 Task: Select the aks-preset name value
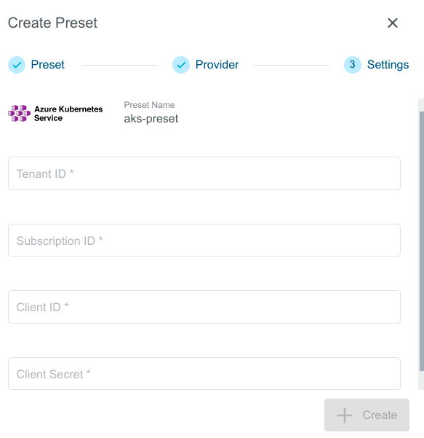click(x=151, y=119)
